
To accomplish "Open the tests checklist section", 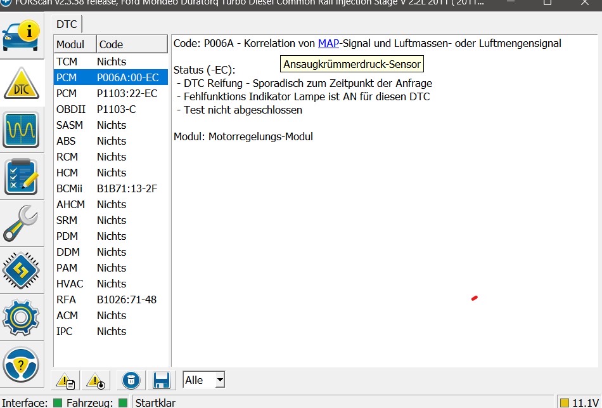I will 21,176.
